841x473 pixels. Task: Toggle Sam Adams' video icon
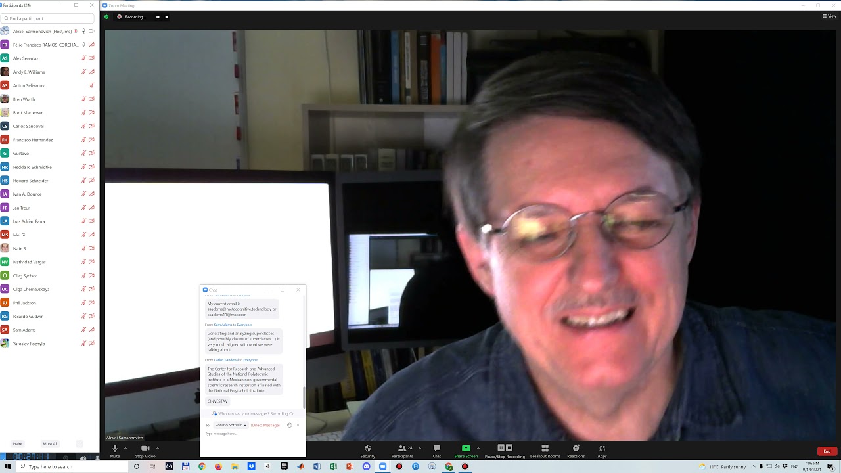[91, 330]
